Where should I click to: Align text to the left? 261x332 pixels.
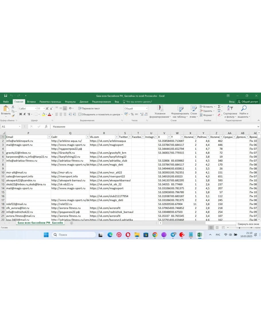point(57,114)
